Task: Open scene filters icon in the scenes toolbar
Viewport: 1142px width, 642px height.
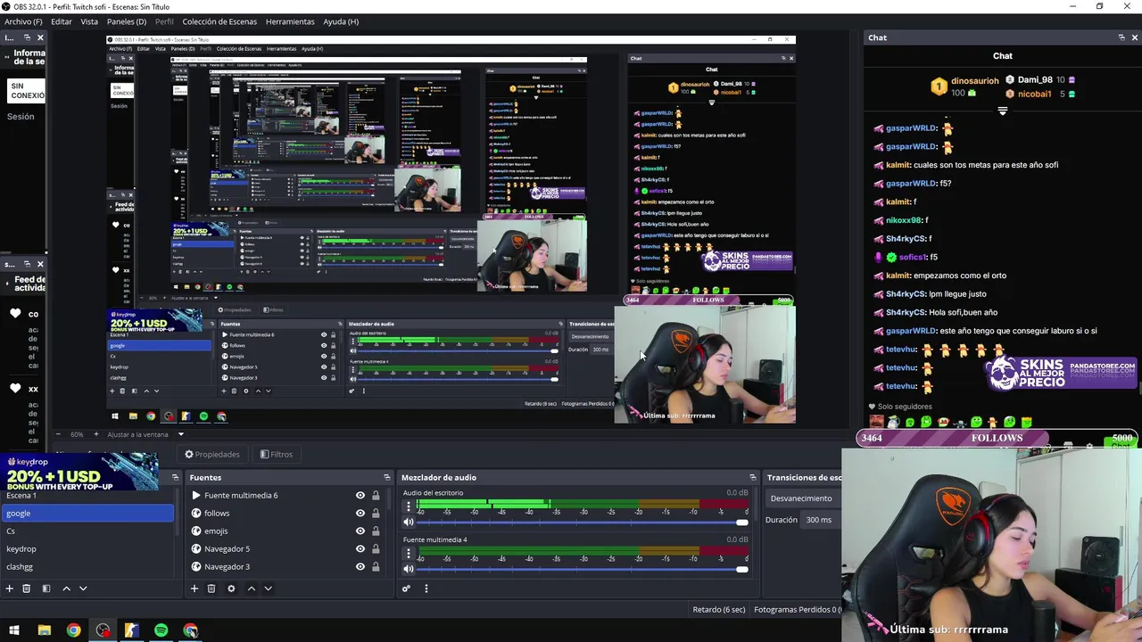Action: click(x=46, y=588)
